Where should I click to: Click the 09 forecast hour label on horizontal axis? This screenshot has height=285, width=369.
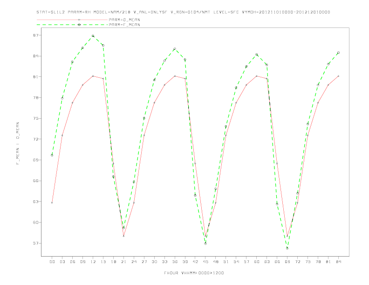point(82,262)
